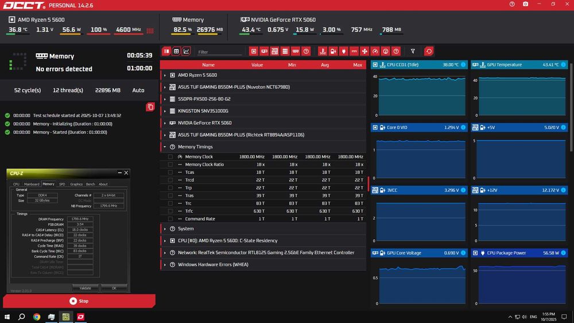Tick the Memory Clock row checkbox
The width and height of the screenshot is (574, 323).
170,157
